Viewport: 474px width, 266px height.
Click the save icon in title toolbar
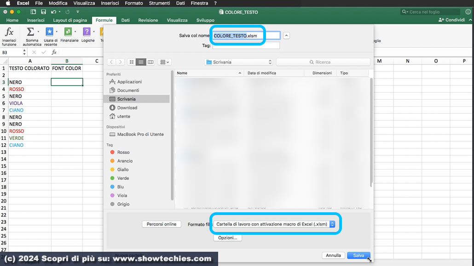pos(44,12)
